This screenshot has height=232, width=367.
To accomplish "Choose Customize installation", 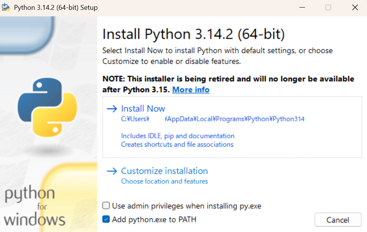I will pos(164,171).
